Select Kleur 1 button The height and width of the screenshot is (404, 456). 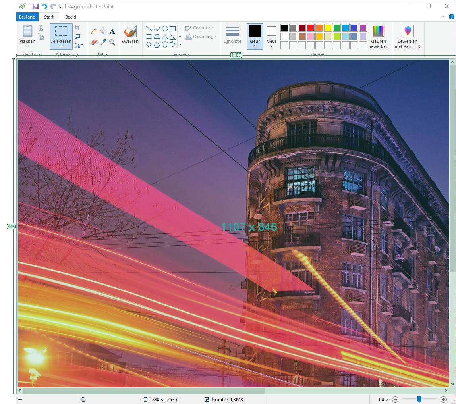pyautogui.click(x=255, y=37)
